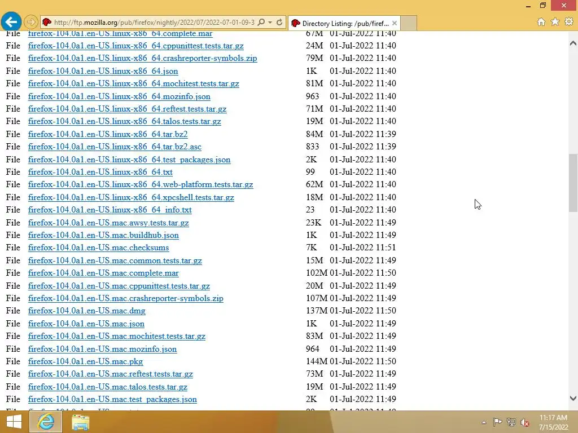Click linux-x86_64.mochitest.tests.tar.gz link

(133, 83)
